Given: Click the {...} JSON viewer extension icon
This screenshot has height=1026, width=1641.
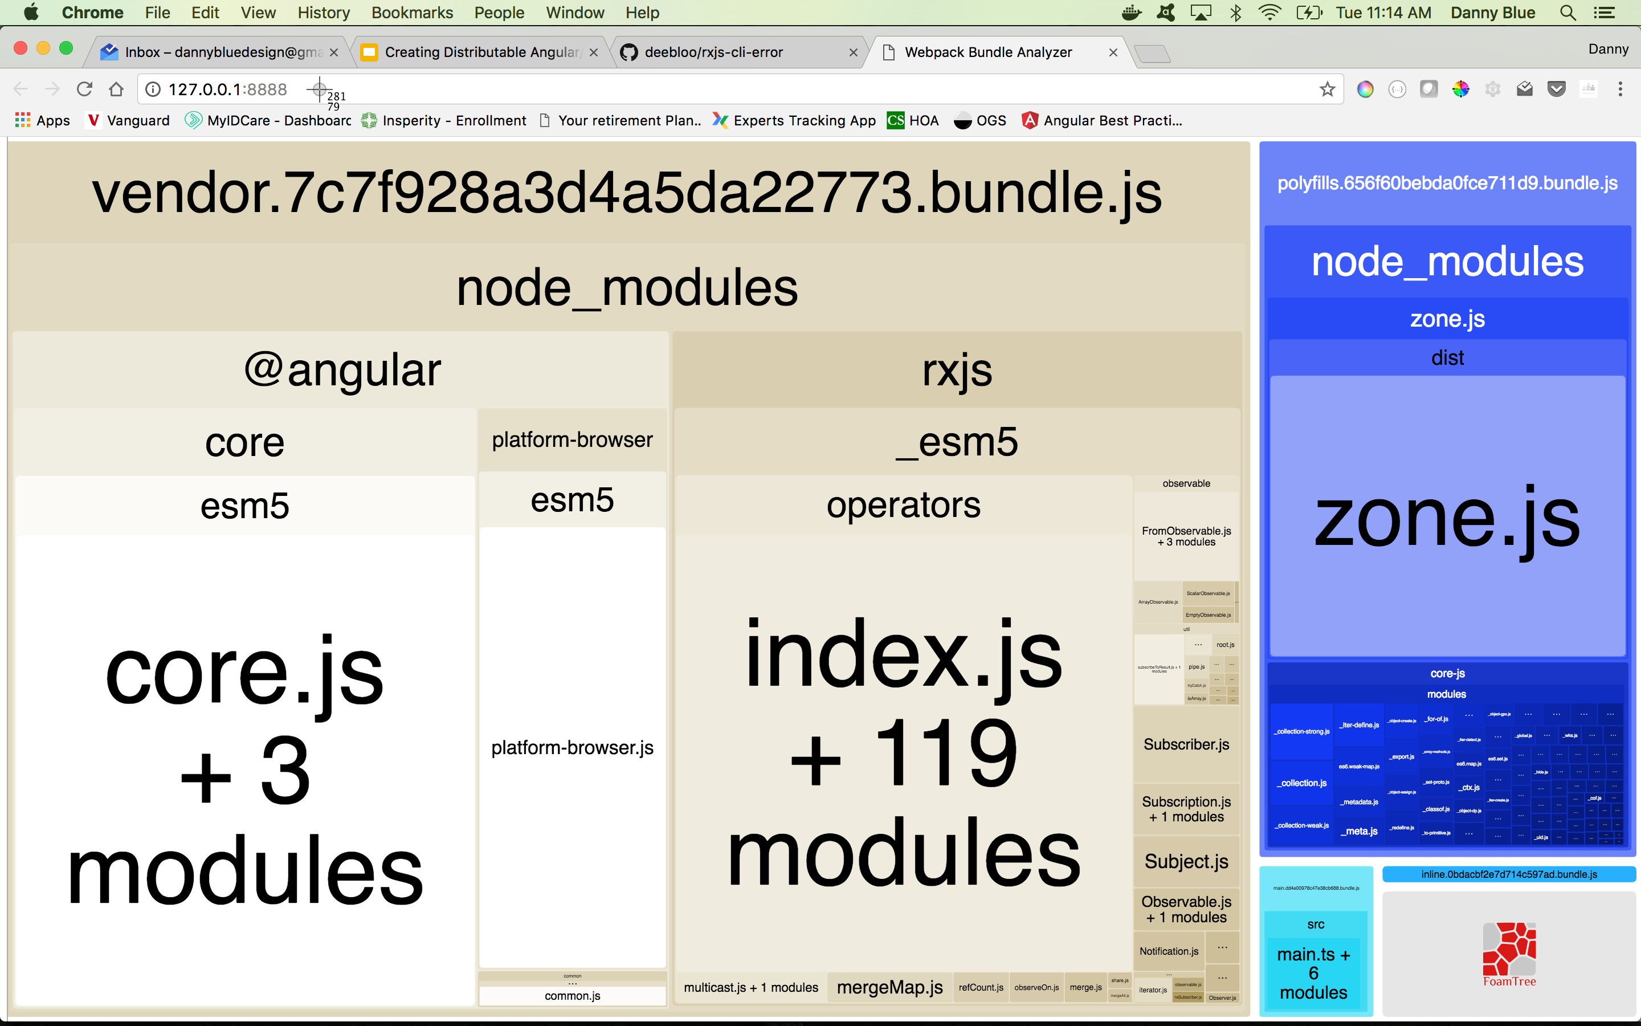Looking at the screenshot, I should [1398, 89].
